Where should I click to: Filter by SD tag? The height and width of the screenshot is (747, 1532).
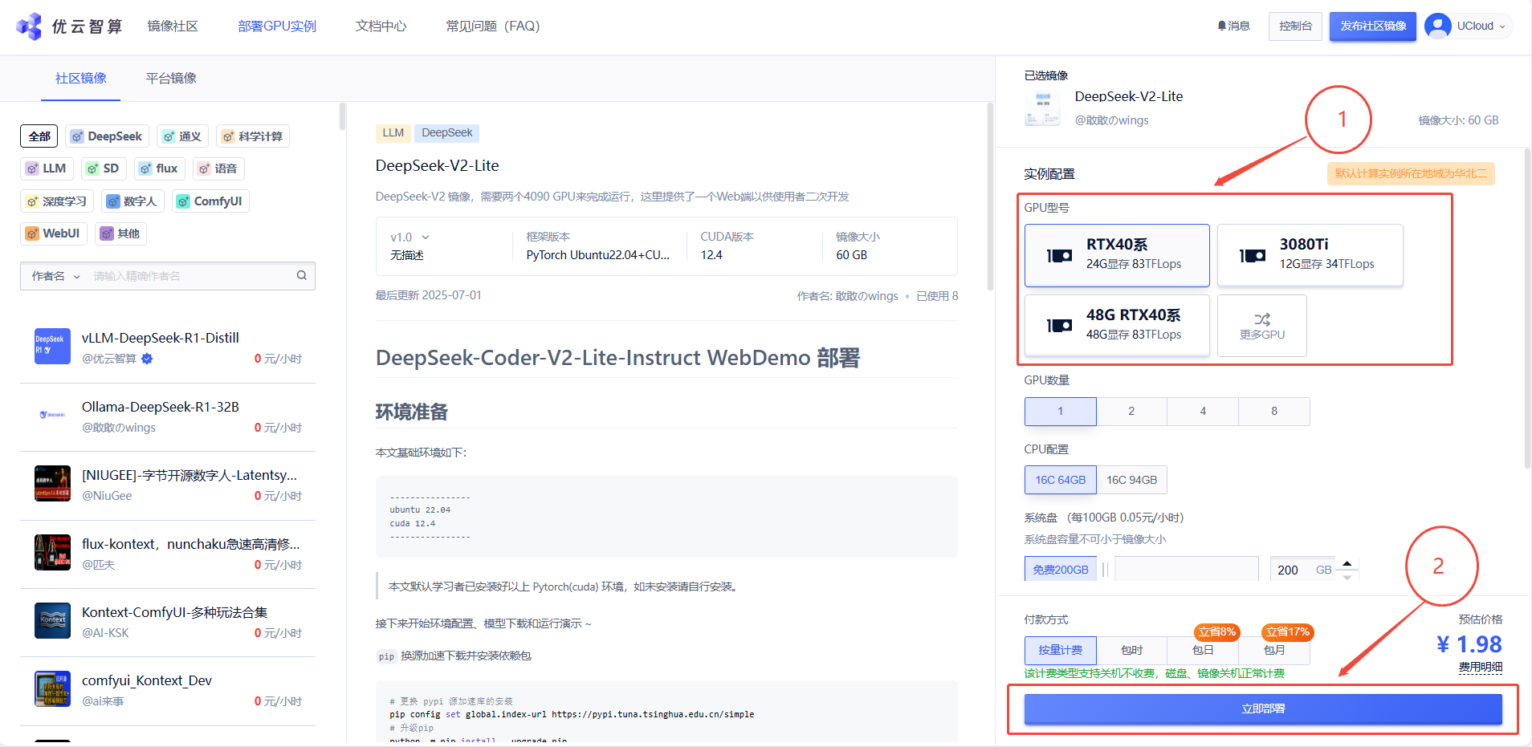pyautogui.click(x=104, y=168)
